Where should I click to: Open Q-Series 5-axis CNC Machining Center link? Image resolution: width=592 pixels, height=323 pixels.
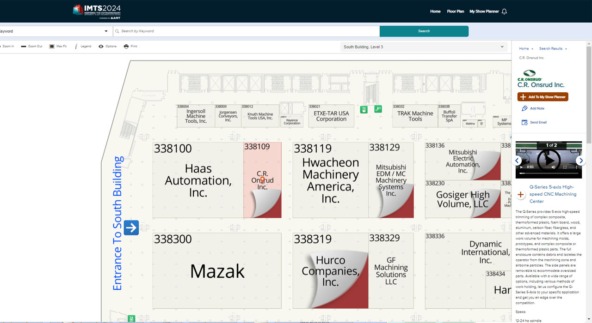pos(553,194)
